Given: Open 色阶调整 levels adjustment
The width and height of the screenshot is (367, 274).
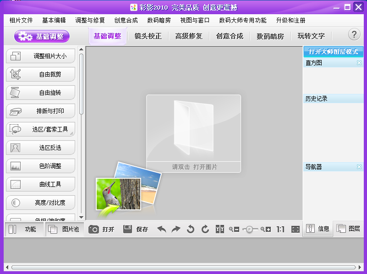Looking at the screenshot, I should tap(40, 166).
